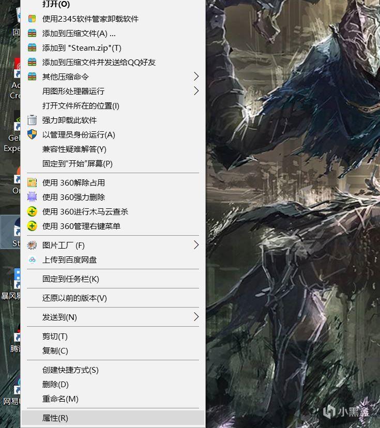
Task: Choose 使用 360强力删除
Action: point(113,197)
